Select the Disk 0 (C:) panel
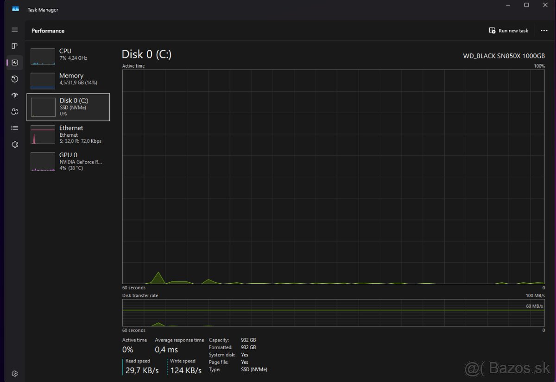 click(x=69, y=107)
